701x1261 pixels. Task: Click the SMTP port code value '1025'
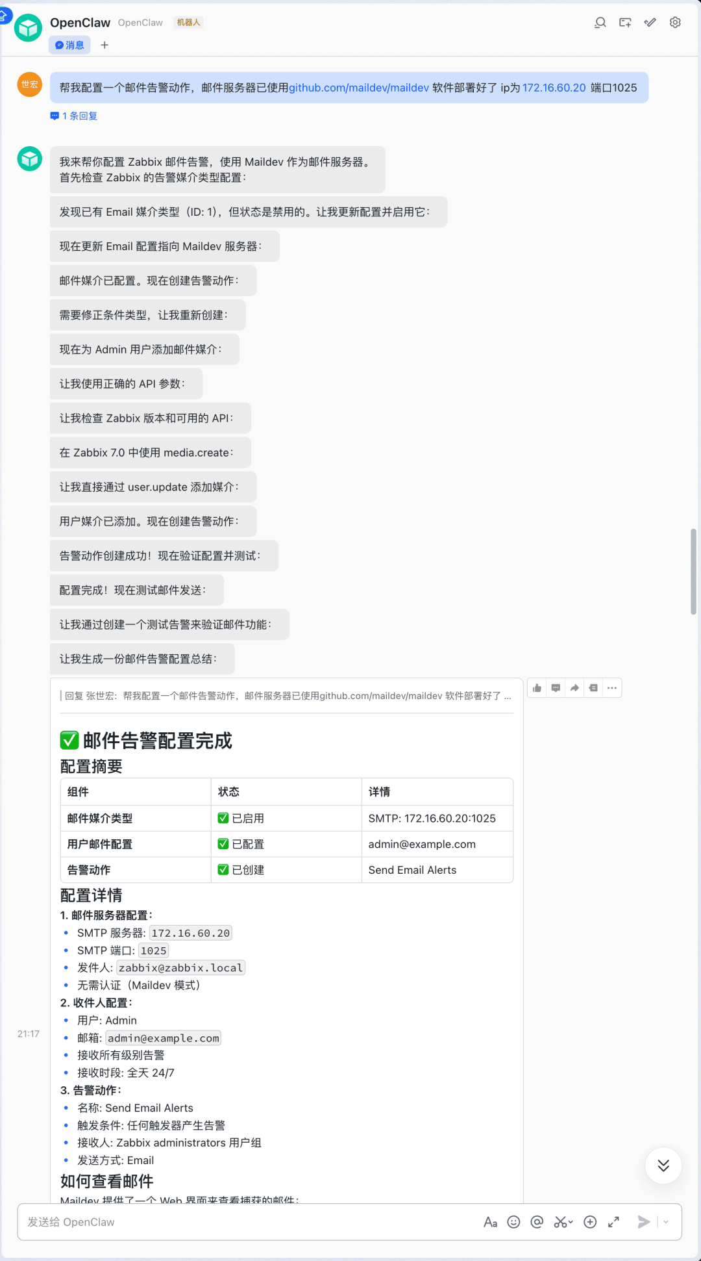pyautogui.click(x=154, y=950)
